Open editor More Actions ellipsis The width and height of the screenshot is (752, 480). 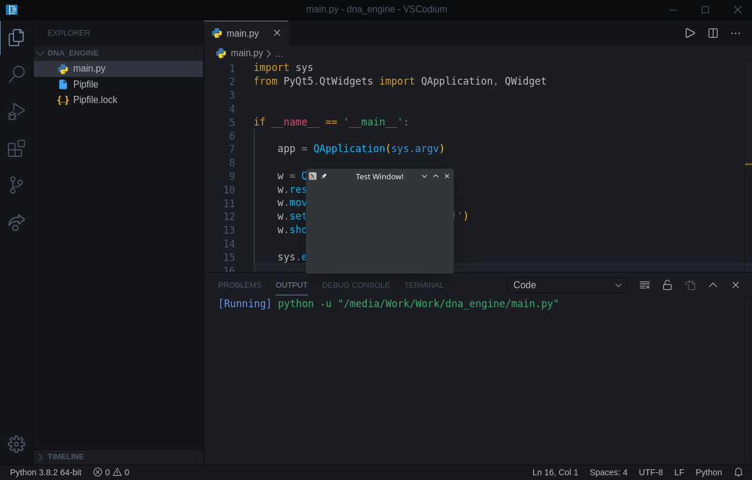point(735,33)
